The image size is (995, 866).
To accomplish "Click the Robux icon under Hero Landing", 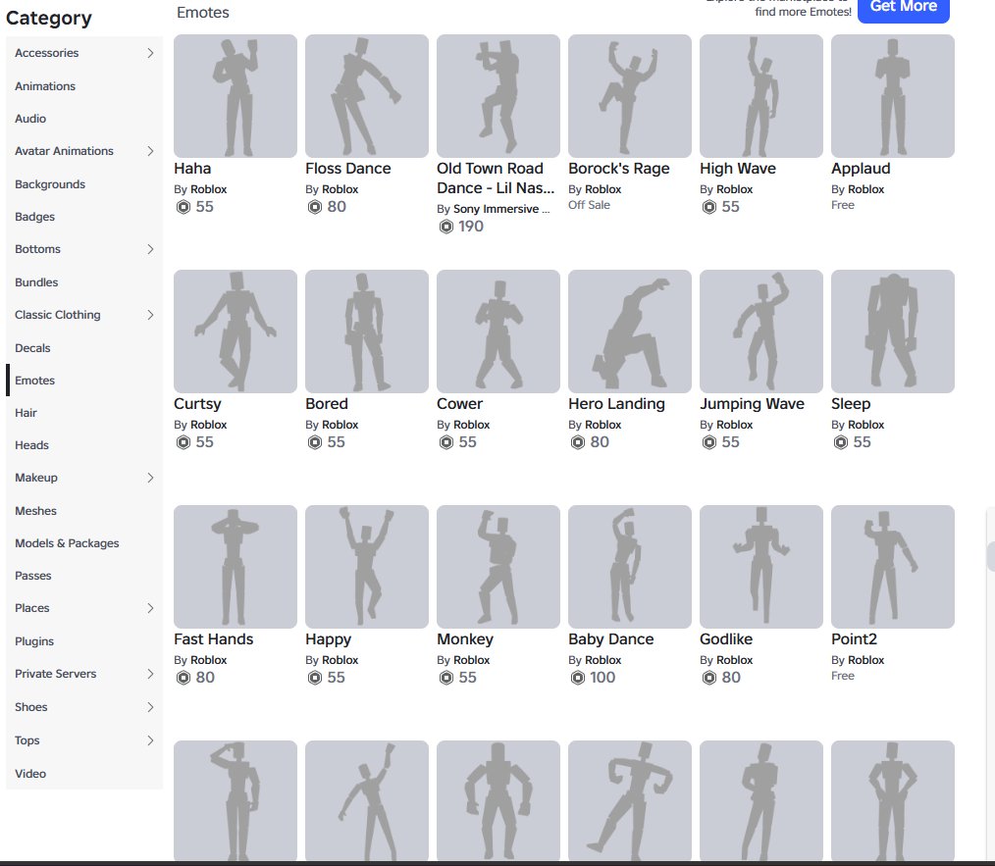I will click(x=577, y=442).
